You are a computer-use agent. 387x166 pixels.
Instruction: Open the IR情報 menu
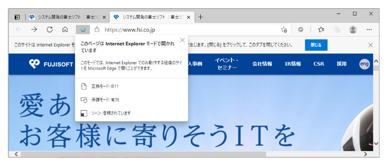pyautogui.click(x=293, y=64)
